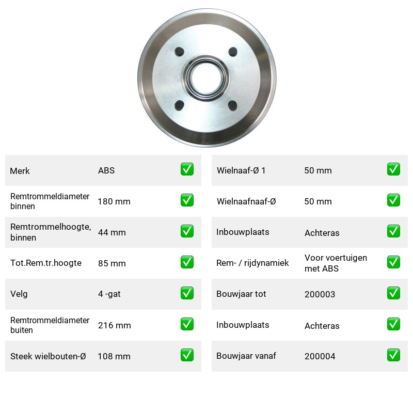Screen dimensions: 413x413
Task: Click the checkmark in the second Inbouwplaats row
Action: tap(393, 324)
